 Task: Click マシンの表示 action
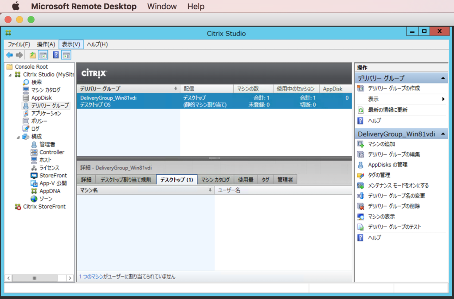(x=381, y=216)
